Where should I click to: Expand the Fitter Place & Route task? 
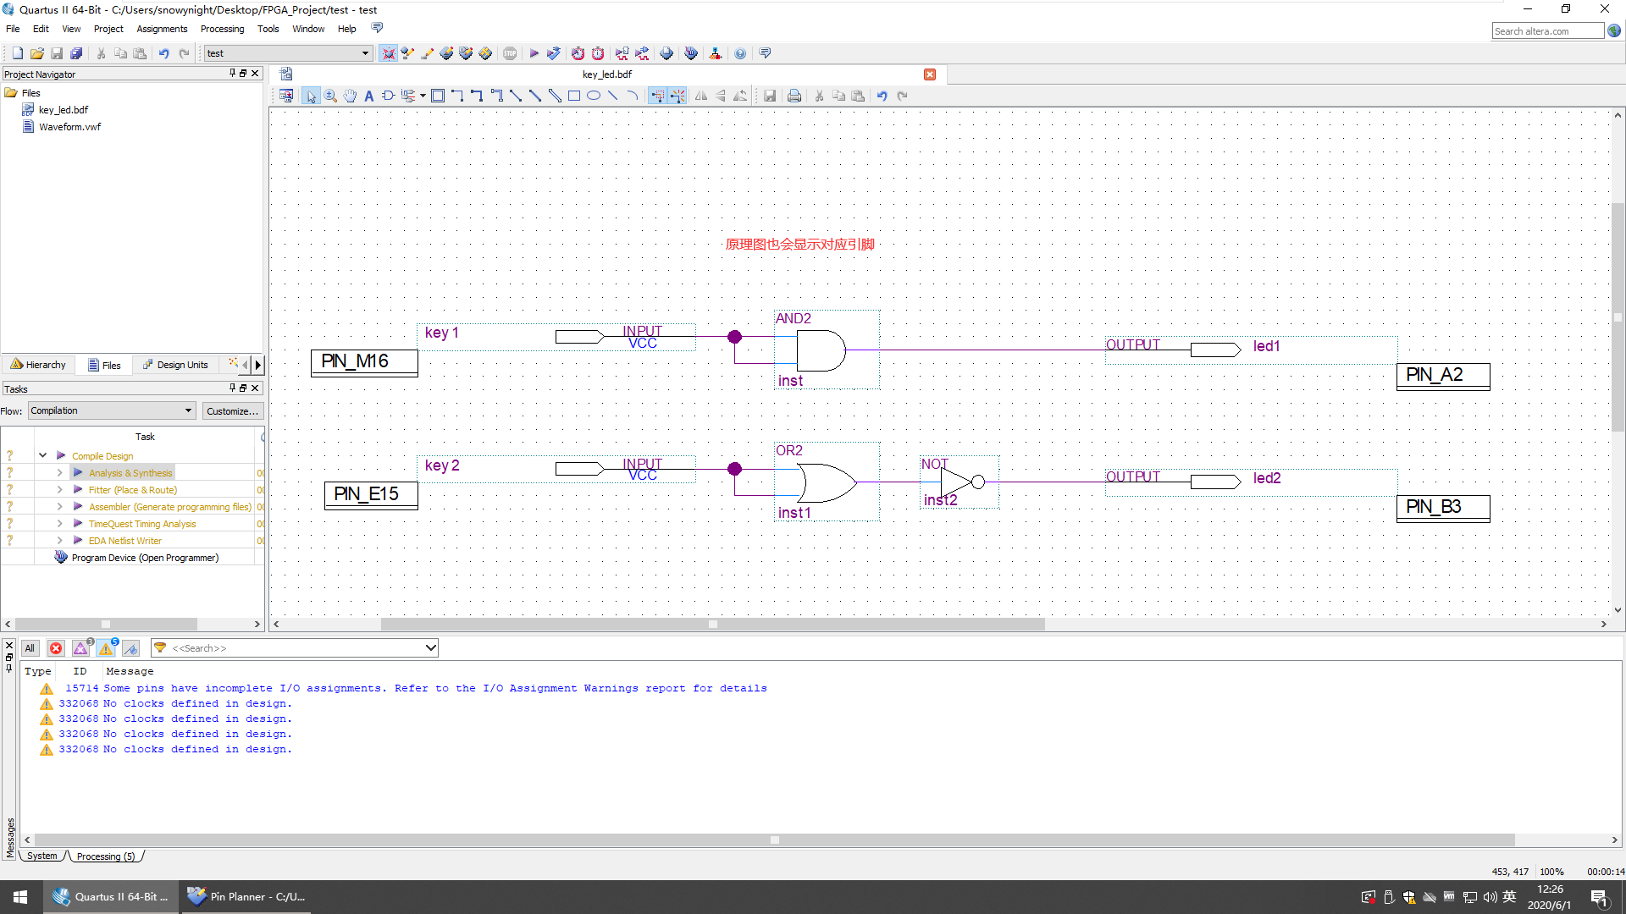click(59, 489)
